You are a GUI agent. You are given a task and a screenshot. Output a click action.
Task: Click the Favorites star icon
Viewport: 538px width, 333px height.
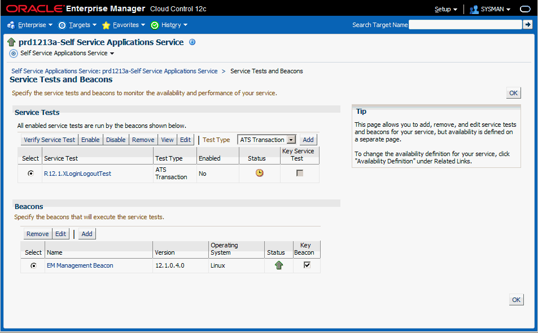106,25
